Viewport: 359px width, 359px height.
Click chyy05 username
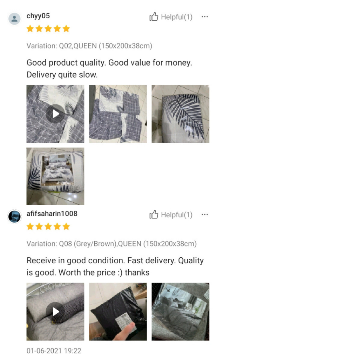point(38,16)
